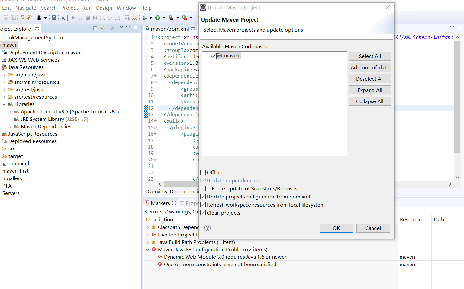Toggle the Clean projects checkbox
The width and height of the screenshot is (464, 289).
203,213
